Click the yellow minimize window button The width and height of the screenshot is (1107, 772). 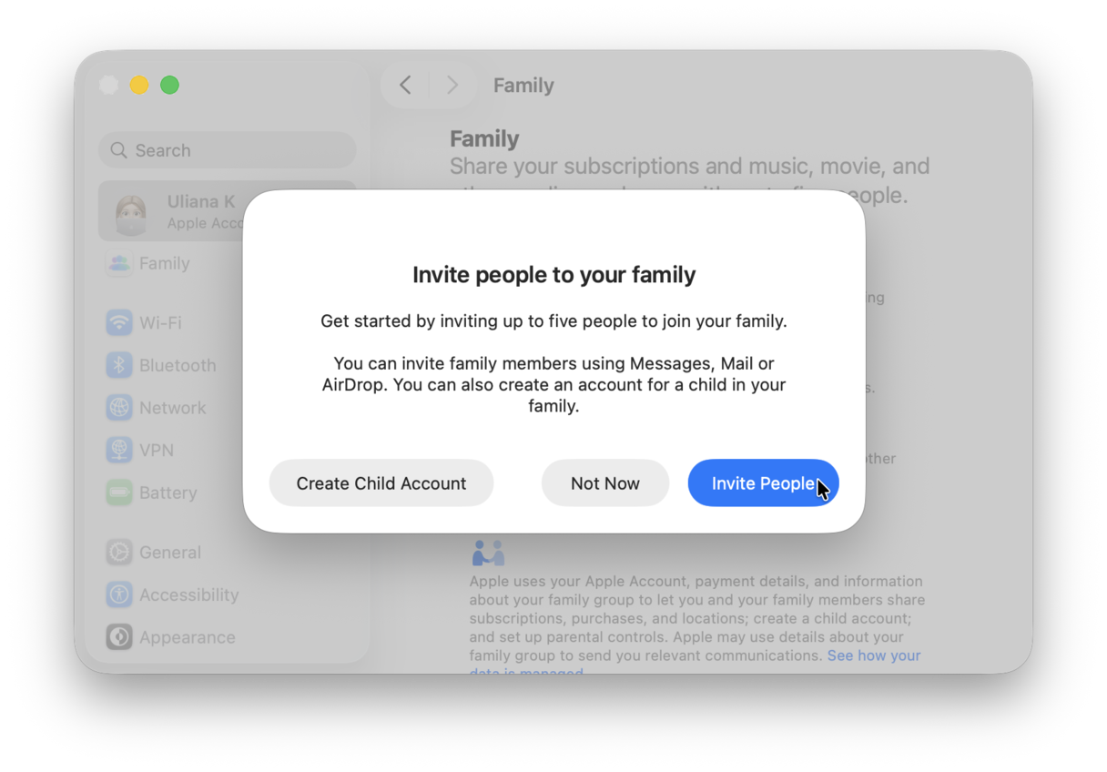tap(139, 85)
